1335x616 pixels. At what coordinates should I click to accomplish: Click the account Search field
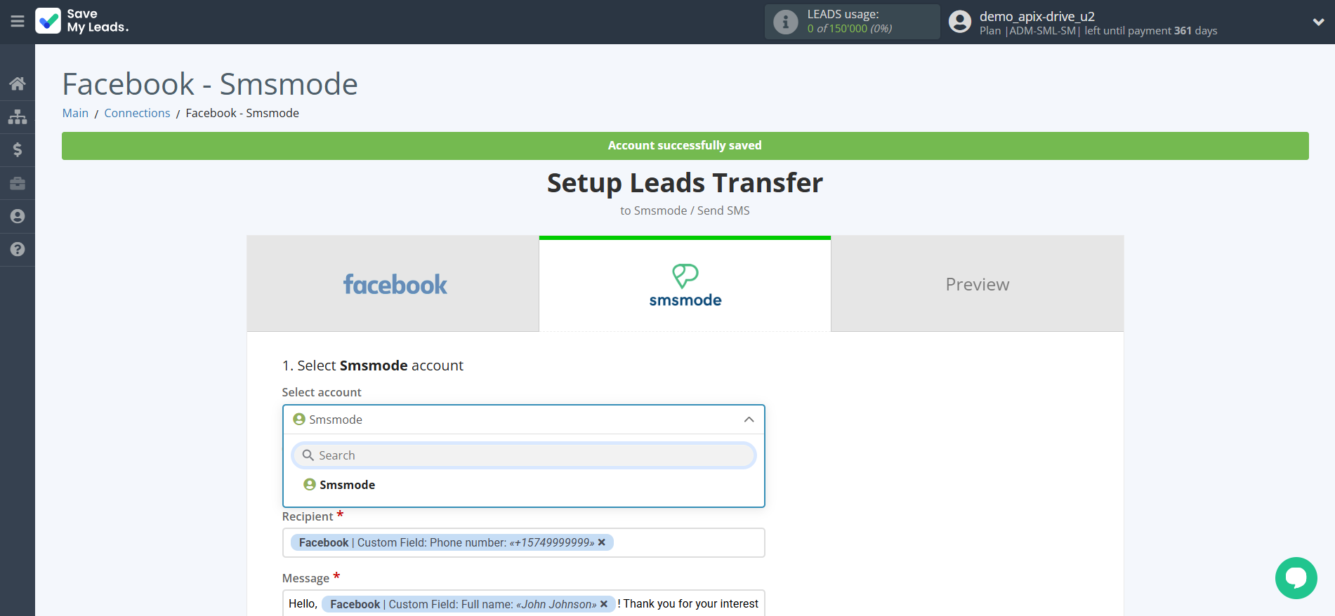523,455
